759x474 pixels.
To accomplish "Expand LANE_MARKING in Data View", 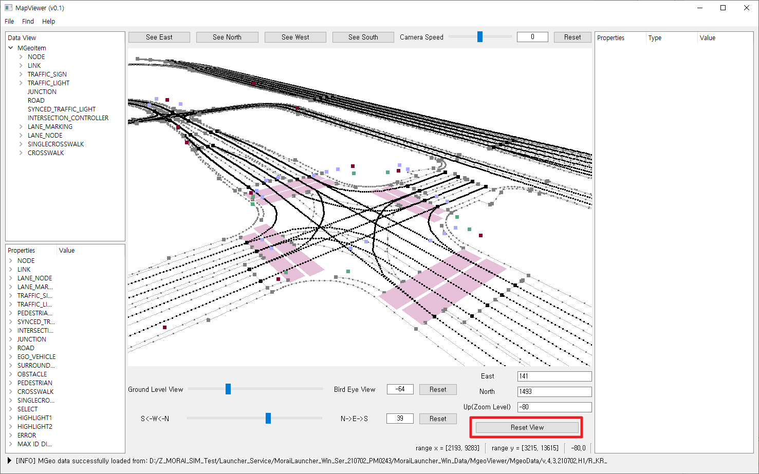I will (x=21, y=127).
